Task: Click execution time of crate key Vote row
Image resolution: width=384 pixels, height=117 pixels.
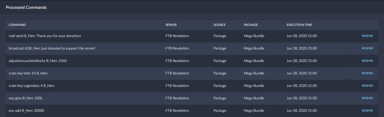Action: pyautogui.click(x=301, y=73)
